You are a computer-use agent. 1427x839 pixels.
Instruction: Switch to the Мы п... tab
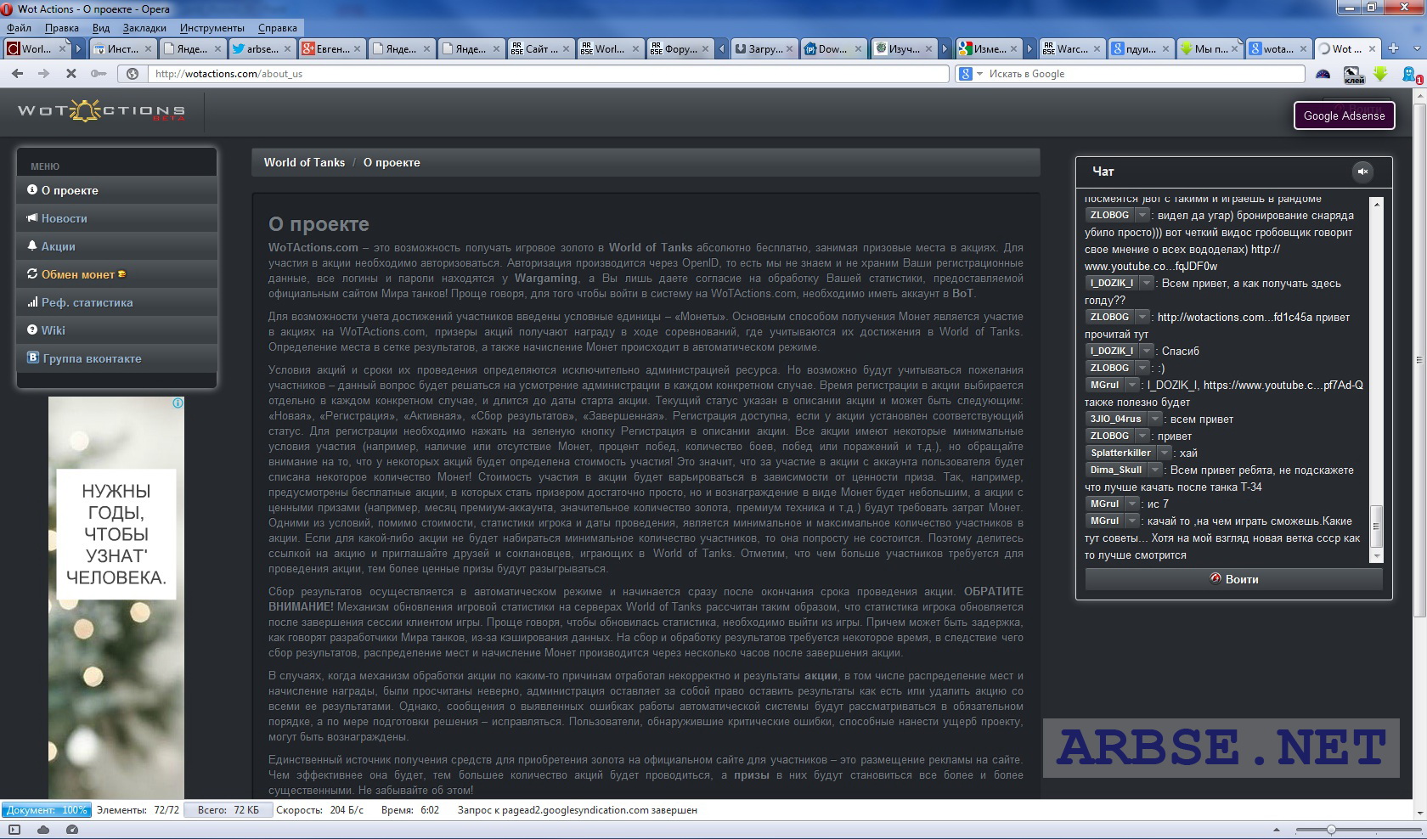pyautogui.click(x=1210, y=49)
